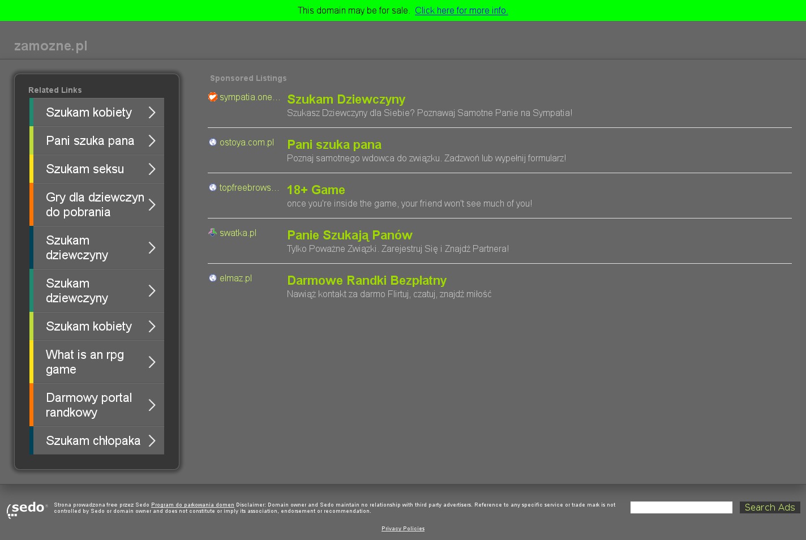Open the Szukam Dziewczyny sponsored listing
806x540 pixels.
346,100
